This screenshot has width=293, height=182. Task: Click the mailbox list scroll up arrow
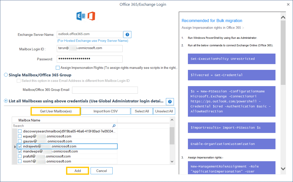pyautogui.click(x=172, y=120)
